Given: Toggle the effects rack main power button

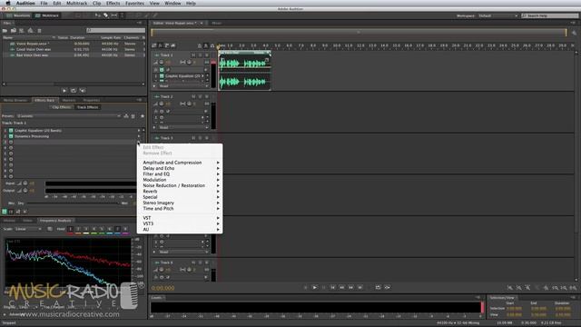Looking at the screenshot, I should [5, 212].
